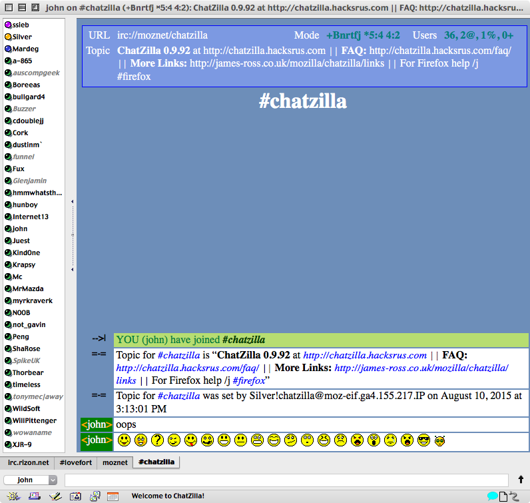Click the cyan speech bubble status icon
Viewport: 530px width, 503px height.
tap(493, 496)
